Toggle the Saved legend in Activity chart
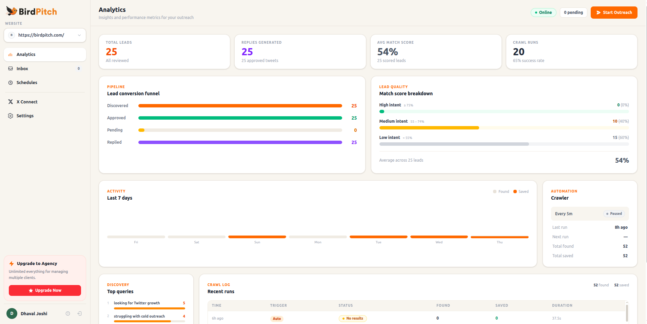This screenshot has height=324, width=647. pyautogui.click(x=521, y=191)
